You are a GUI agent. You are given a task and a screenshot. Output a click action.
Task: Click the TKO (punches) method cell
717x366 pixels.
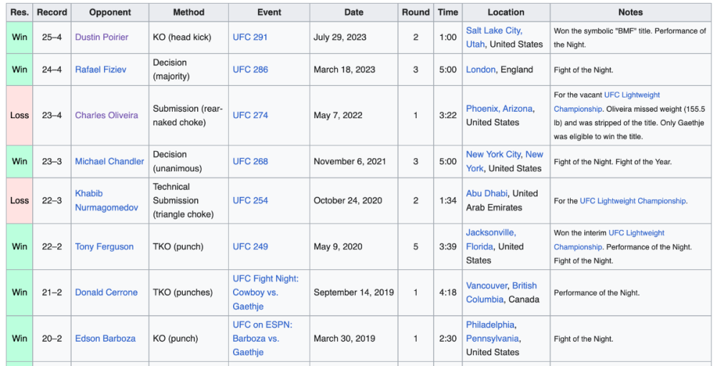point(189,292)
